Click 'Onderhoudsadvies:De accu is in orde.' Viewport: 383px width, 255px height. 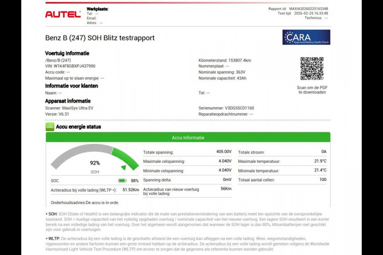click(x=85, y=203)
